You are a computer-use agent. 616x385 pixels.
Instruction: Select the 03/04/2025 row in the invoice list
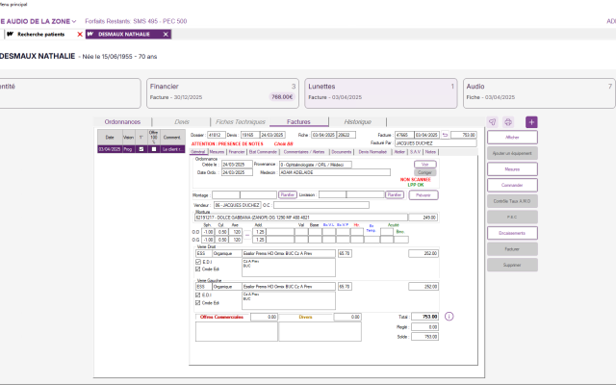click(141, 149)
